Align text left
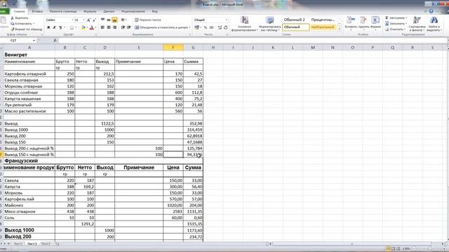Viewport: 449px width, 252px height. (102, 27)
